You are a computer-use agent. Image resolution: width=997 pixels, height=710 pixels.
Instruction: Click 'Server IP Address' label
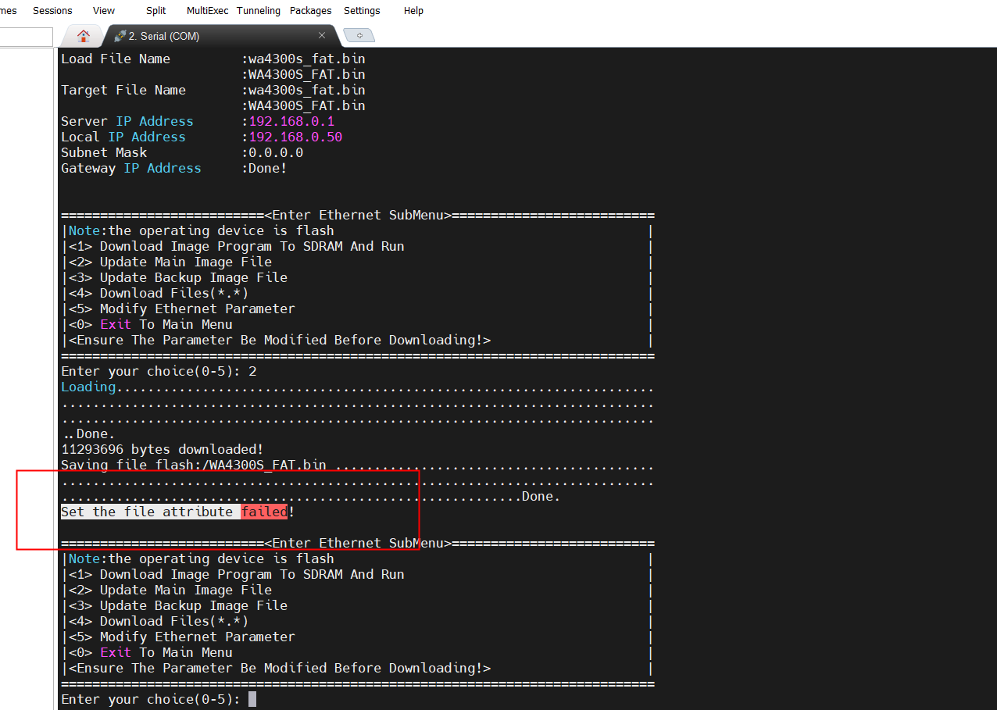coord(127,121)
